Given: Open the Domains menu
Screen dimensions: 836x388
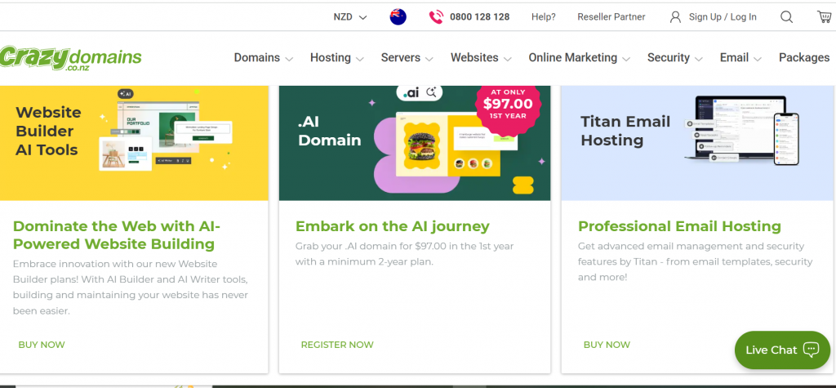Looking at the screenshot, I should (257, 58).
